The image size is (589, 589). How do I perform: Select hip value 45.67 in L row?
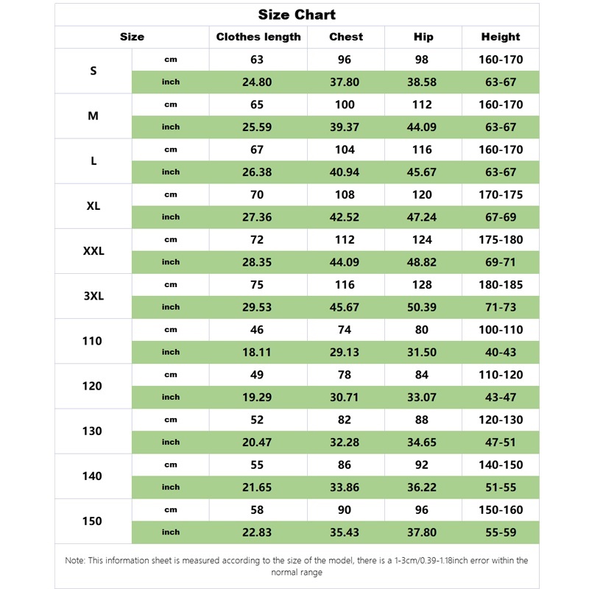coord(422,172)
